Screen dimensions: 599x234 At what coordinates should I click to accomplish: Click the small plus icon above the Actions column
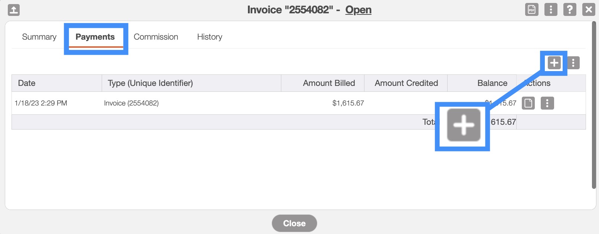tap(554, 63)
